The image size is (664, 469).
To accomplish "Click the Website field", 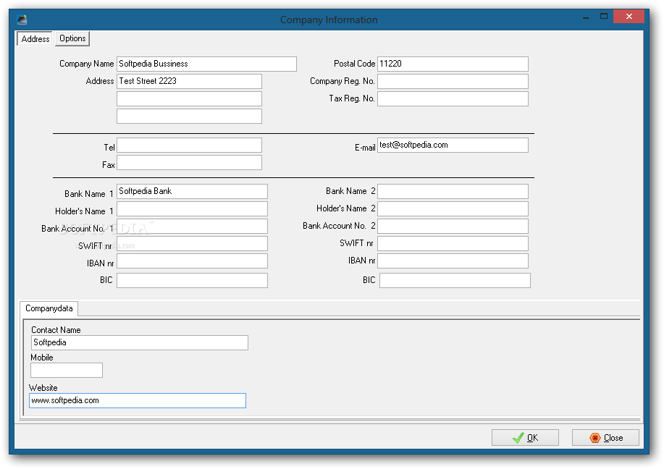I will tap(137, 400).
